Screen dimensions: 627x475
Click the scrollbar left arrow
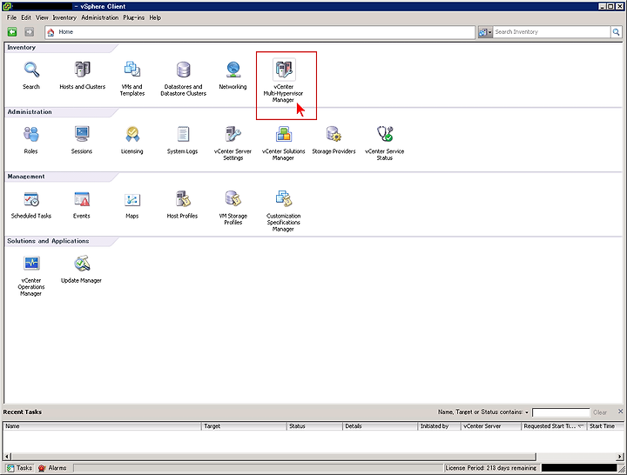7,457
